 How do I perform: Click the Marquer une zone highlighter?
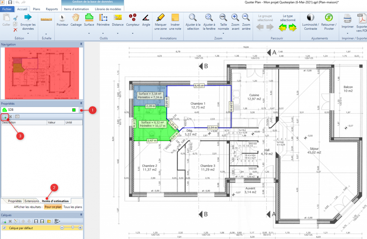[x=161, y=21]
